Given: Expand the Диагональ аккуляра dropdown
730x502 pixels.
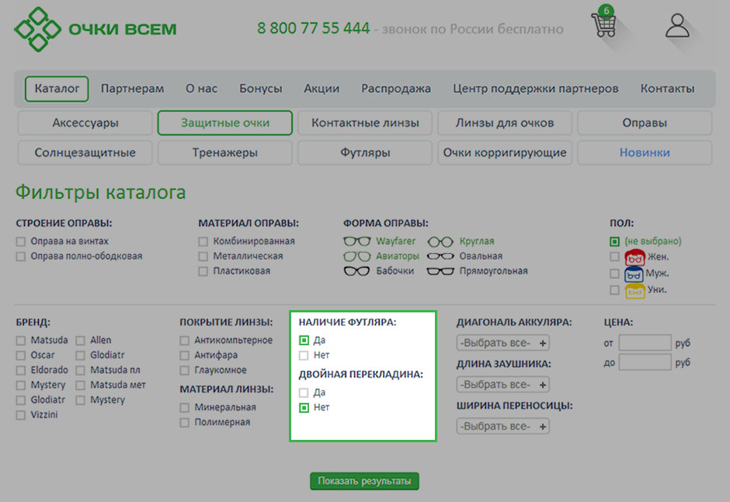Looking at the screenshot, I should click(502, 343).
